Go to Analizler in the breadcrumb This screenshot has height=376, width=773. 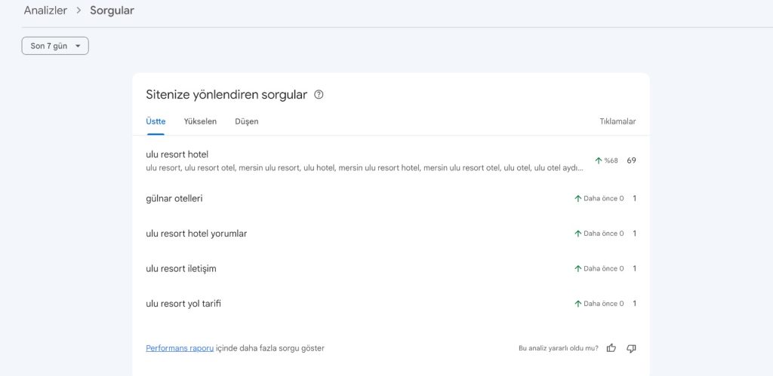click(45, 11)
